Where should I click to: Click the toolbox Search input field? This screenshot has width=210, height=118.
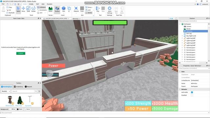[23, 91]
